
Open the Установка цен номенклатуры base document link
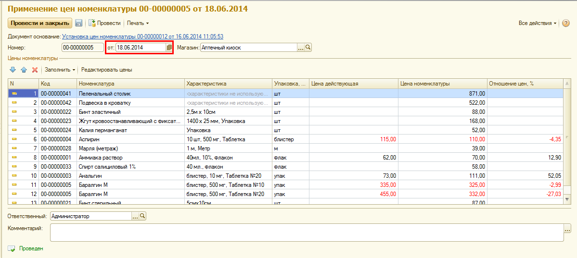click(x=142, y=37)
